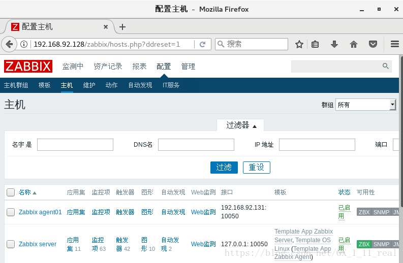Click the Pocket icon in toolbar
Viewport: 403px width, 263px height.
[x=373, y=44]
